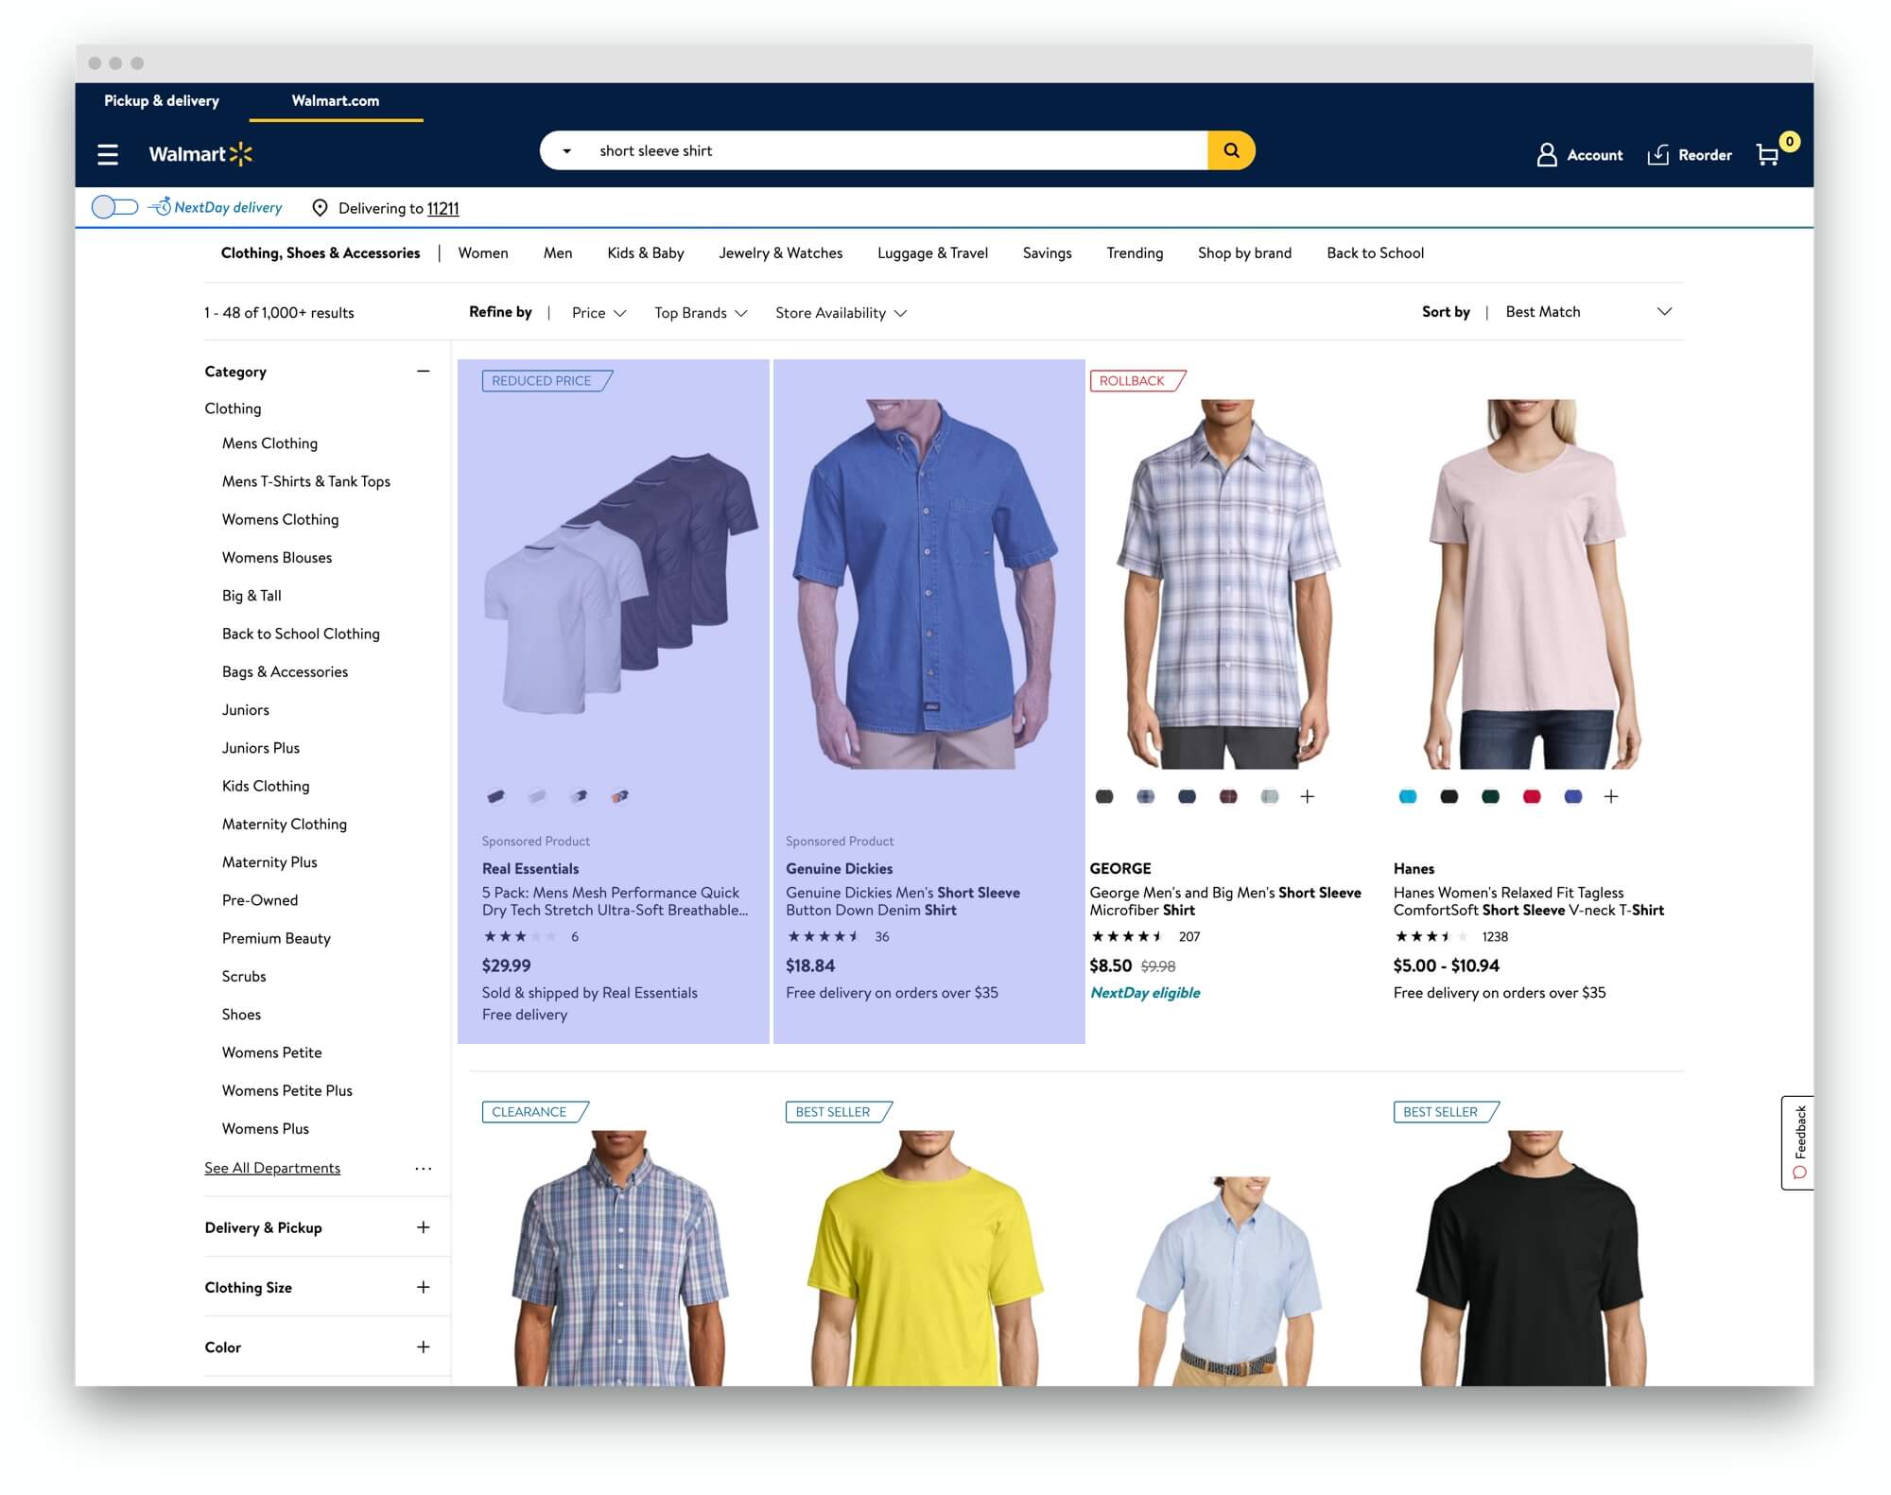Image resolution: width=1891 pixels, height=1495 pixels.
Task: Open the Savings menu item
Action: click(1047, 253)
